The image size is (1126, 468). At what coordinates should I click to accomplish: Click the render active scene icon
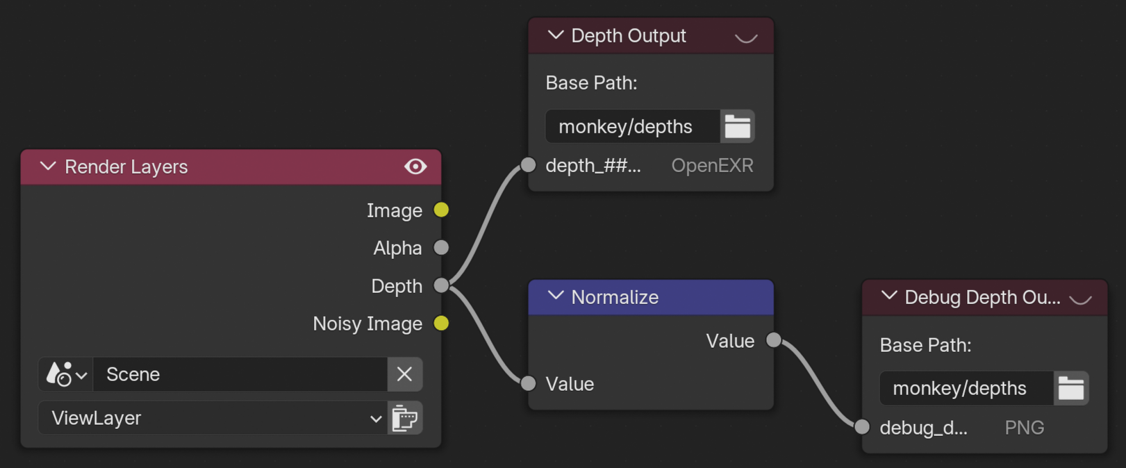coord(405,418)
